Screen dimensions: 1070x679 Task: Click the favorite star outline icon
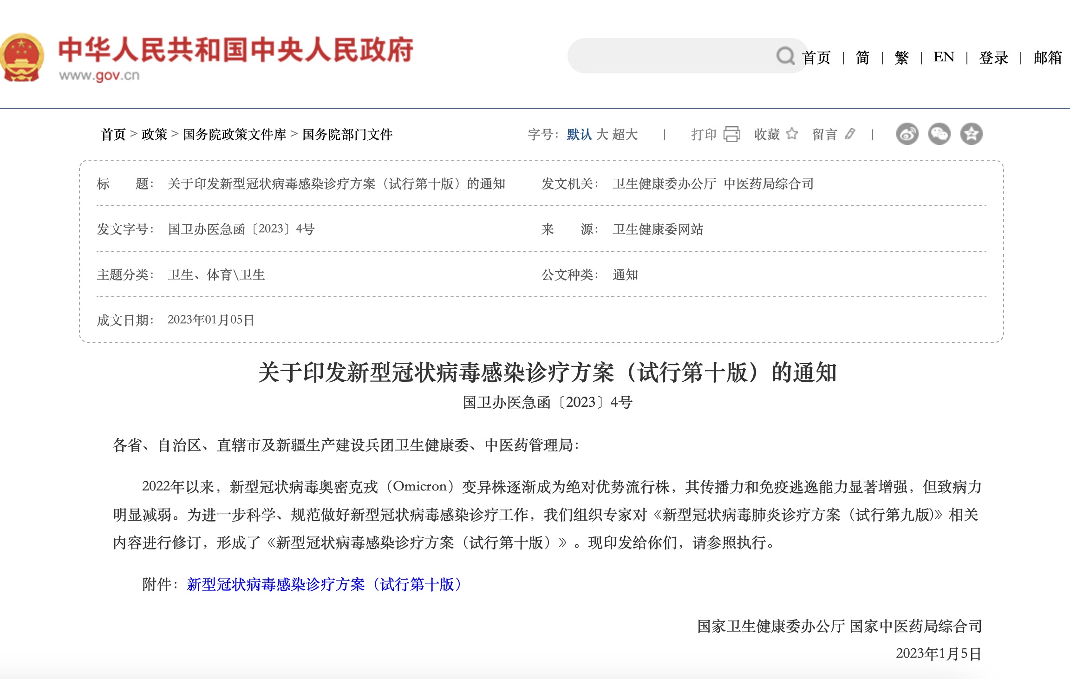(792, 134)
